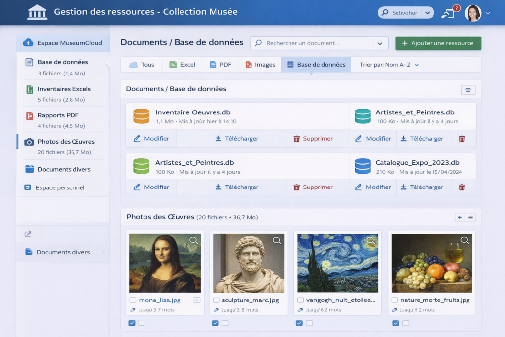Open the user profile menu chevron
This screenshot has height=337, width=505.
point(488,13)
